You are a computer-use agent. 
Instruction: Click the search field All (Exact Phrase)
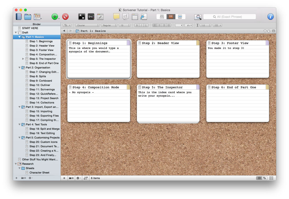[229, 17]
